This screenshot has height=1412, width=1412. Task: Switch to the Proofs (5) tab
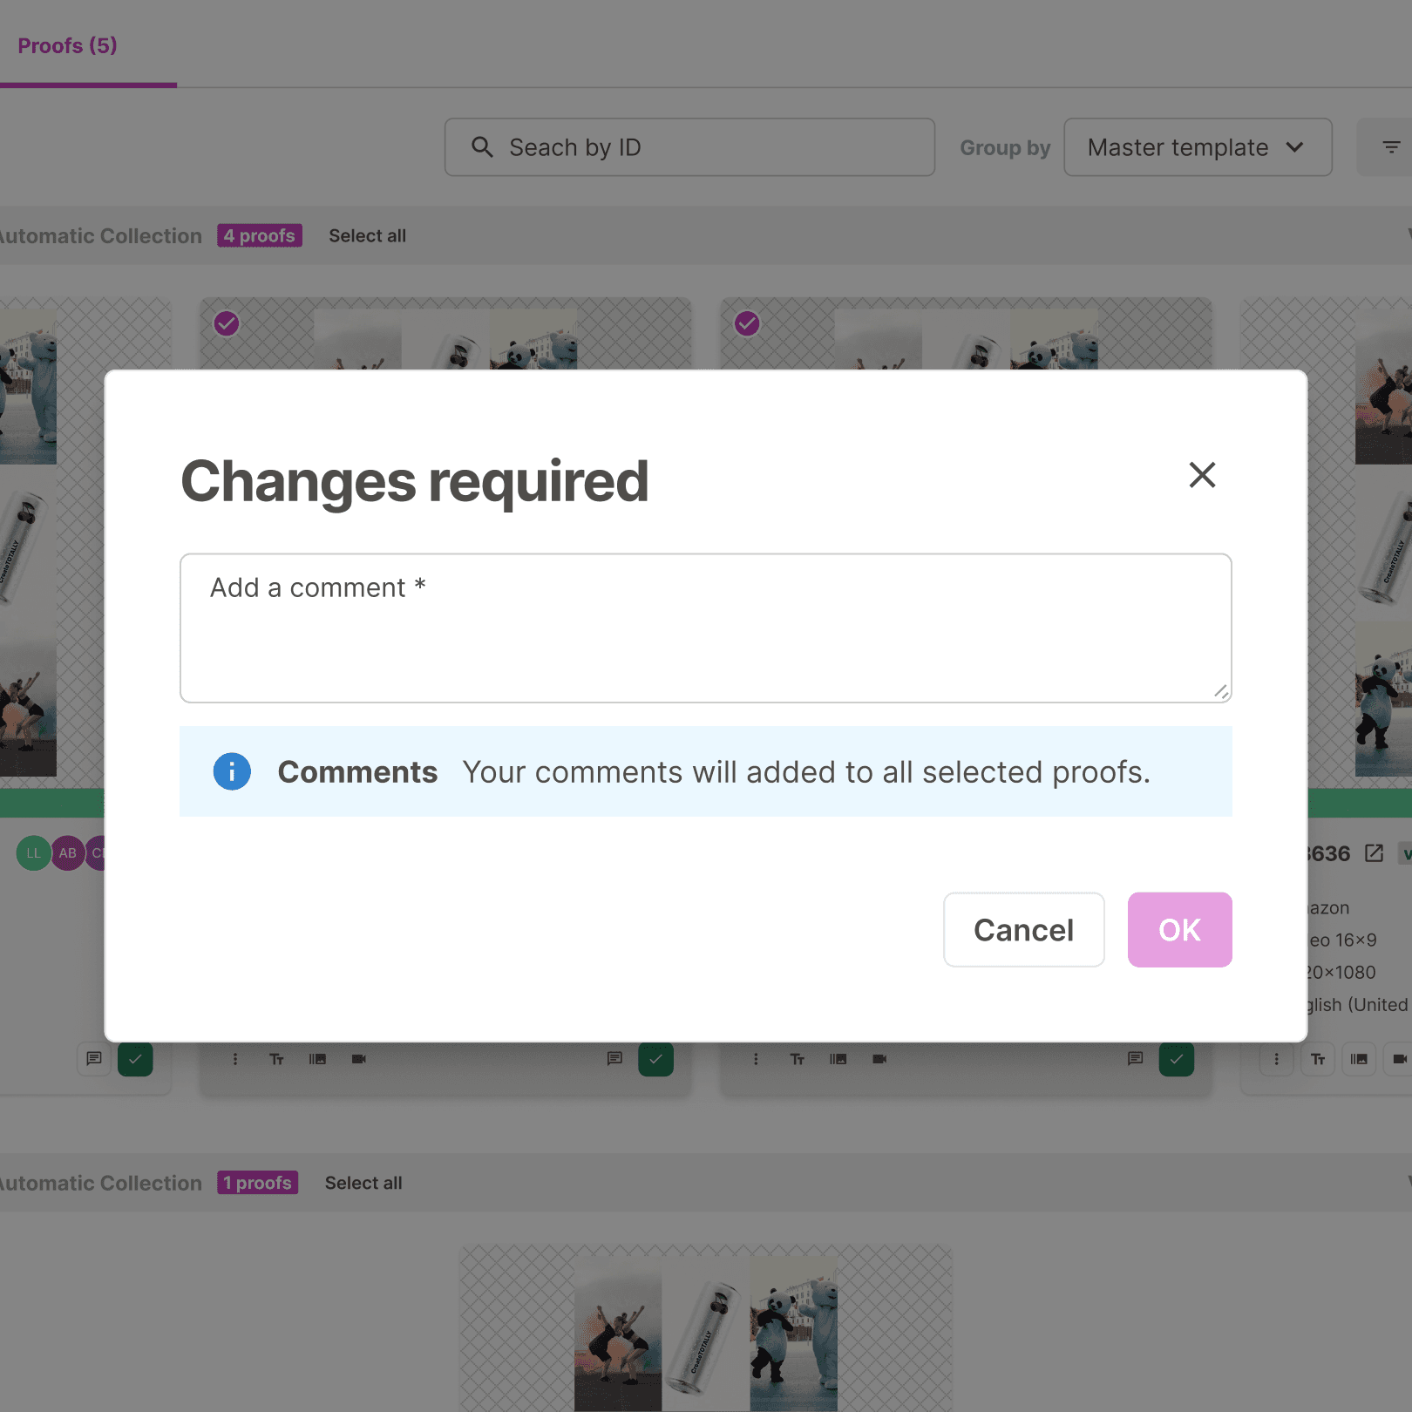(x=67, y=45)
